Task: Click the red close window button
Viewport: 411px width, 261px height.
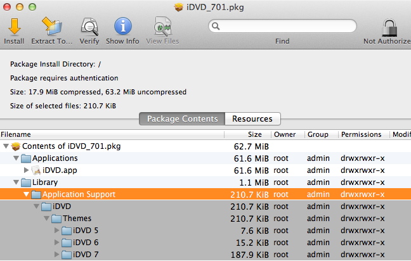Action: 7,7
